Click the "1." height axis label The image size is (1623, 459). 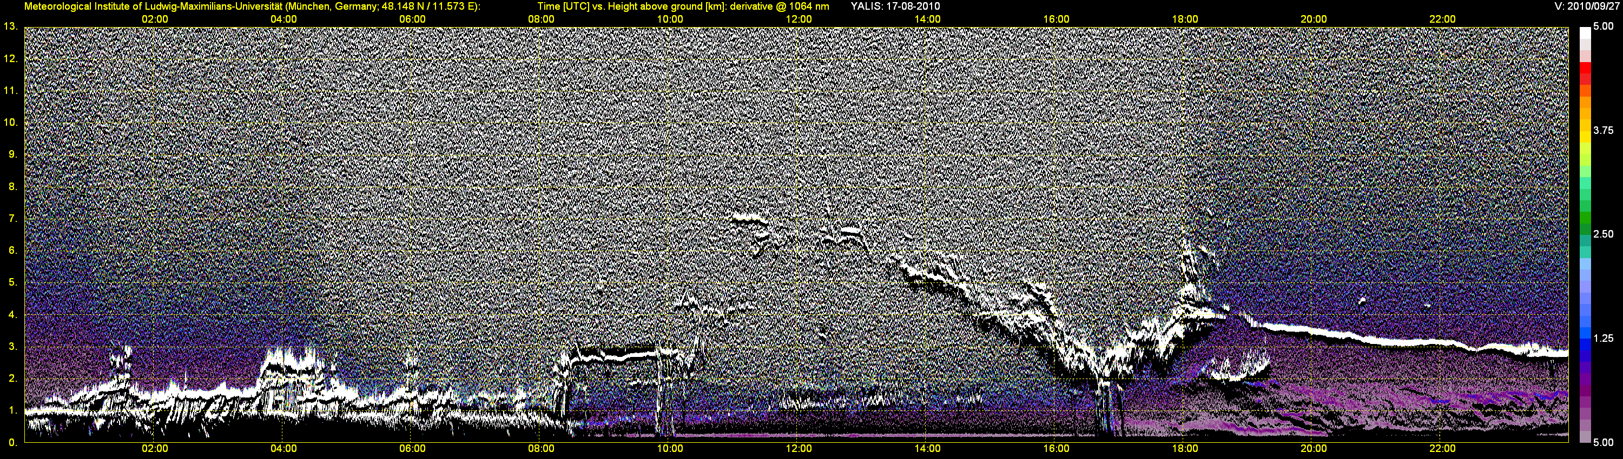coord(13,410)
